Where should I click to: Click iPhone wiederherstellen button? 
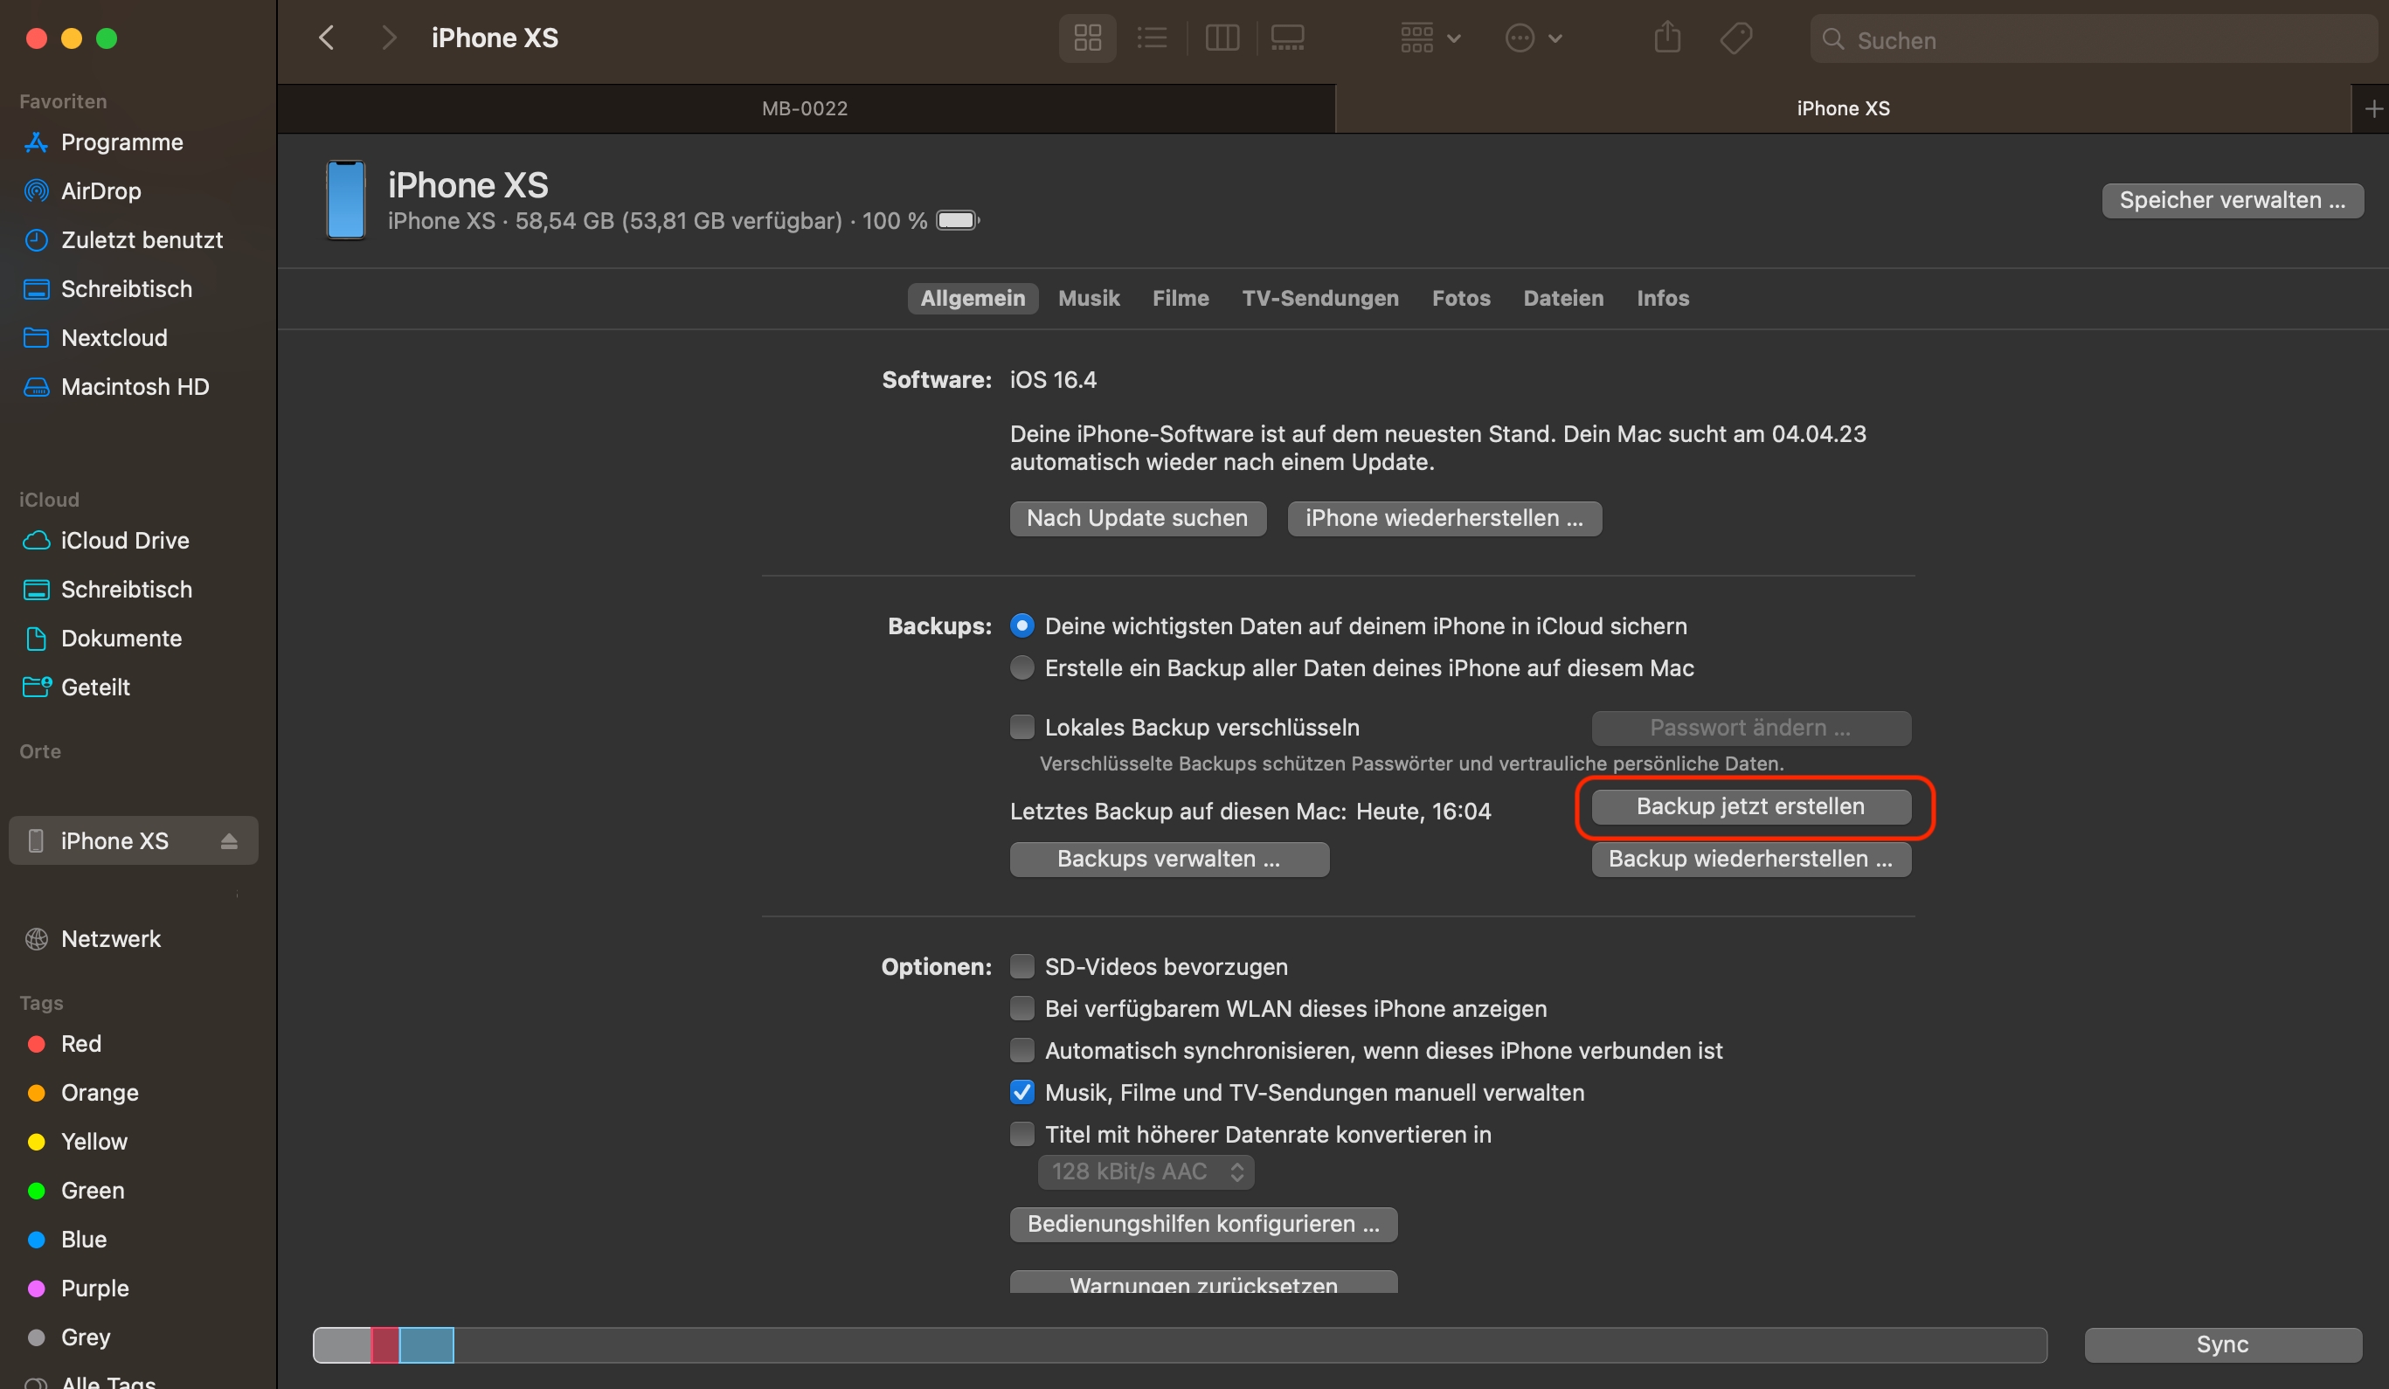(x=1444, y=518)
